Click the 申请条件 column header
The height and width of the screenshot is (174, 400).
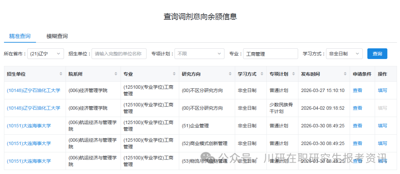(362, 74)
